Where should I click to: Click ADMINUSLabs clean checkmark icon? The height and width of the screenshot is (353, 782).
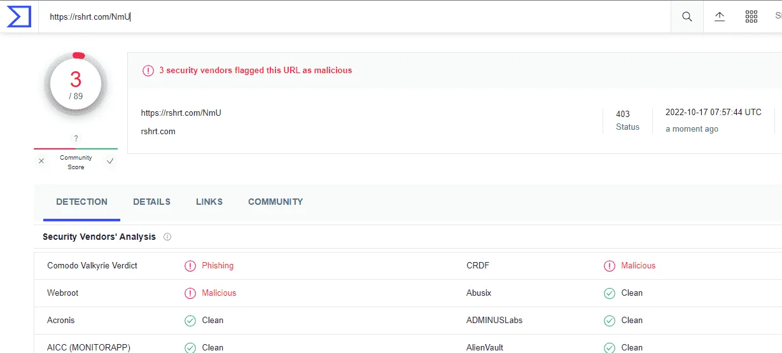610,321
